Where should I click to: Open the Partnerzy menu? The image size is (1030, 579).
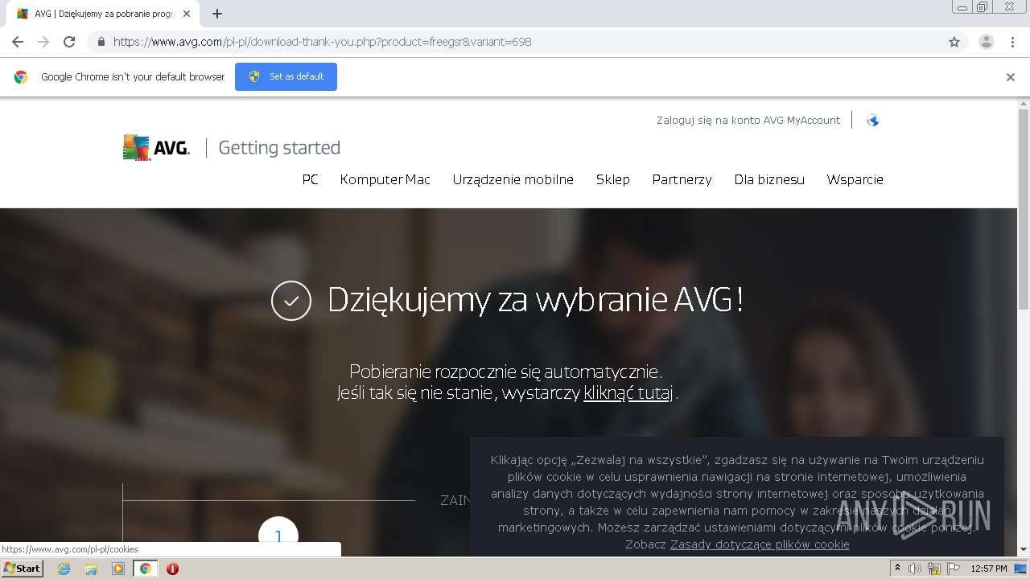tap(682, 179)
